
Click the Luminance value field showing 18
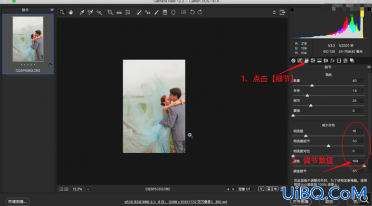[358, 131]
